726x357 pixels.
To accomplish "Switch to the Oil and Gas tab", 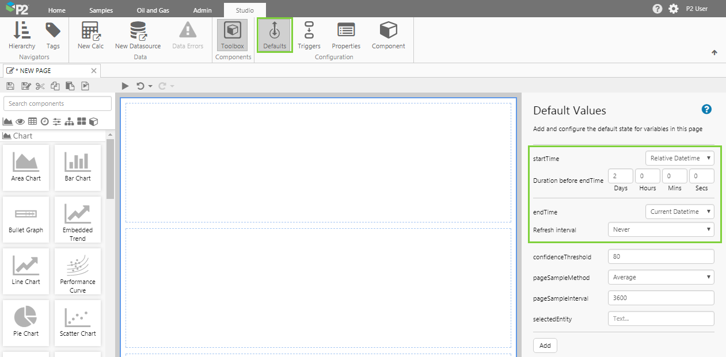I will click(x=153, y=10).
